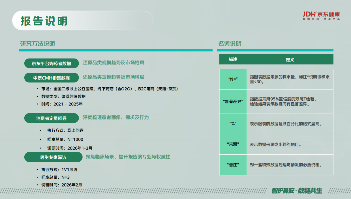Select the 医生专家深访 green pill label
This screenshot has width=351, height=199.
click(54, 157)
